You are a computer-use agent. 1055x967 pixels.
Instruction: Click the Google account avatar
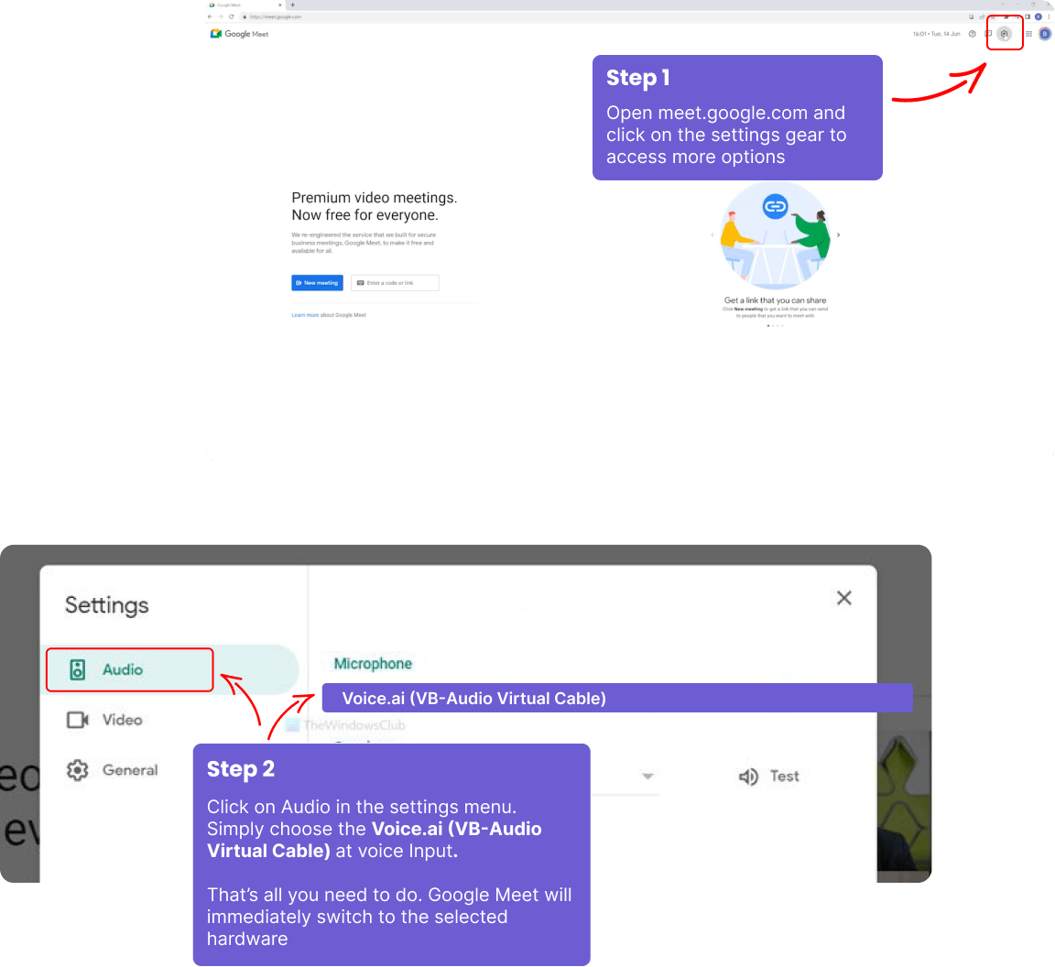(1045, 33)
